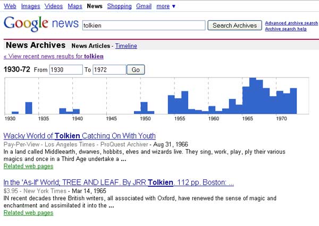Click the 'Mar 14, 1965' date text
Viewport: 319px width, 226px height.
pyautogui.click(x=89, y=191)
